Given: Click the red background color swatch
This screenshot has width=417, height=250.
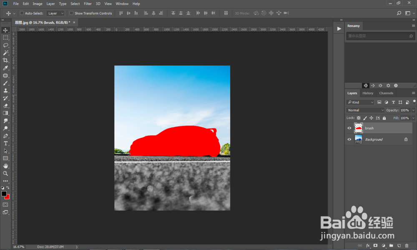Looking at the screenshot, I should (8, 197).
